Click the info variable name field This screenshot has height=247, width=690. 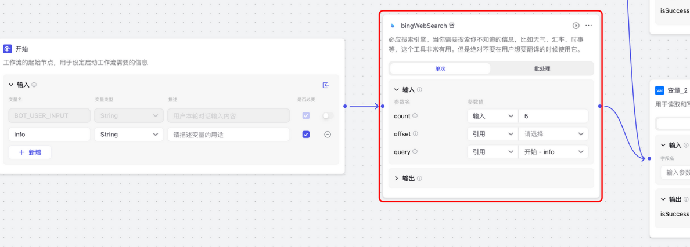[49, 135]
